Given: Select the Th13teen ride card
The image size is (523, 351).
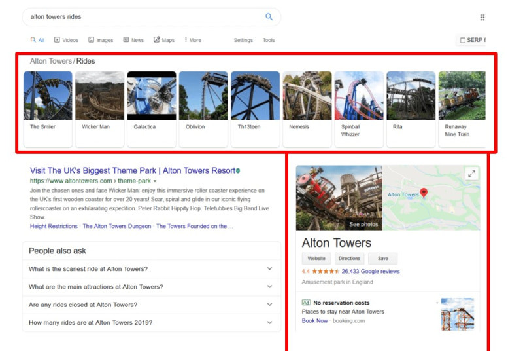Looking at the screenshot, I should point(255,109).
